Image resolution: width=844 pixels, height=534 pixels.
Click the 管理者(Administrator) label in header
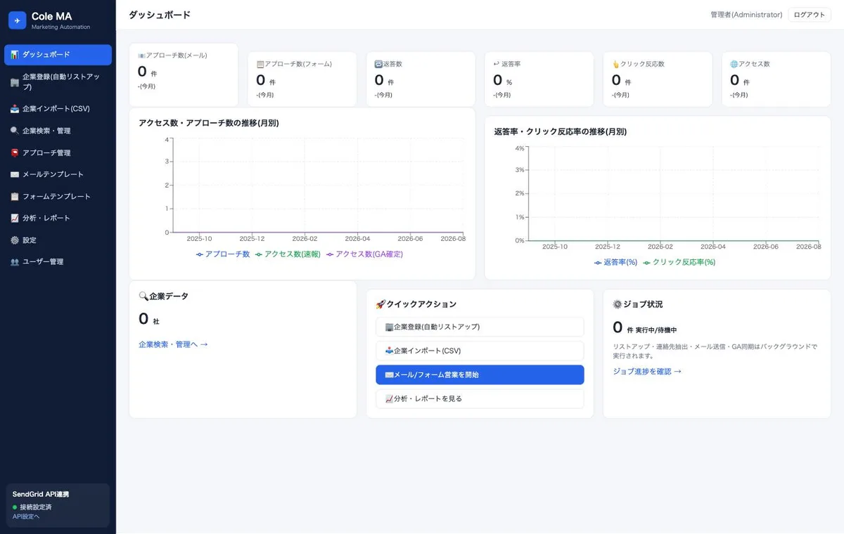(x=746, y=15)
